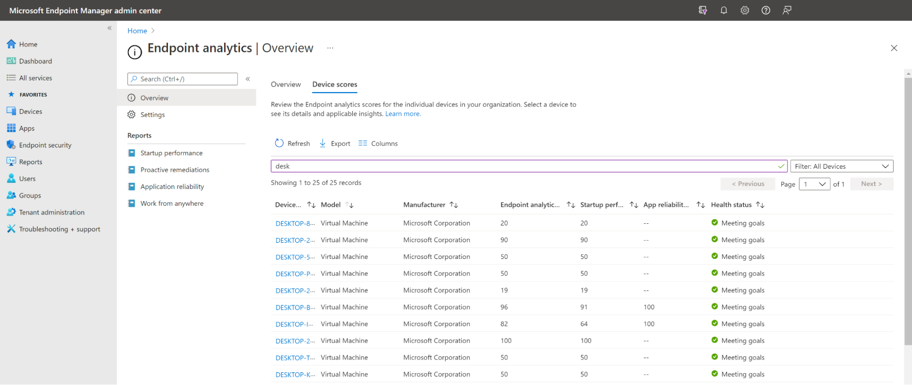Select "Showing 1 to 25 of 25 records" text
Viewport: 912px width, 385px height.
point(316,183)
